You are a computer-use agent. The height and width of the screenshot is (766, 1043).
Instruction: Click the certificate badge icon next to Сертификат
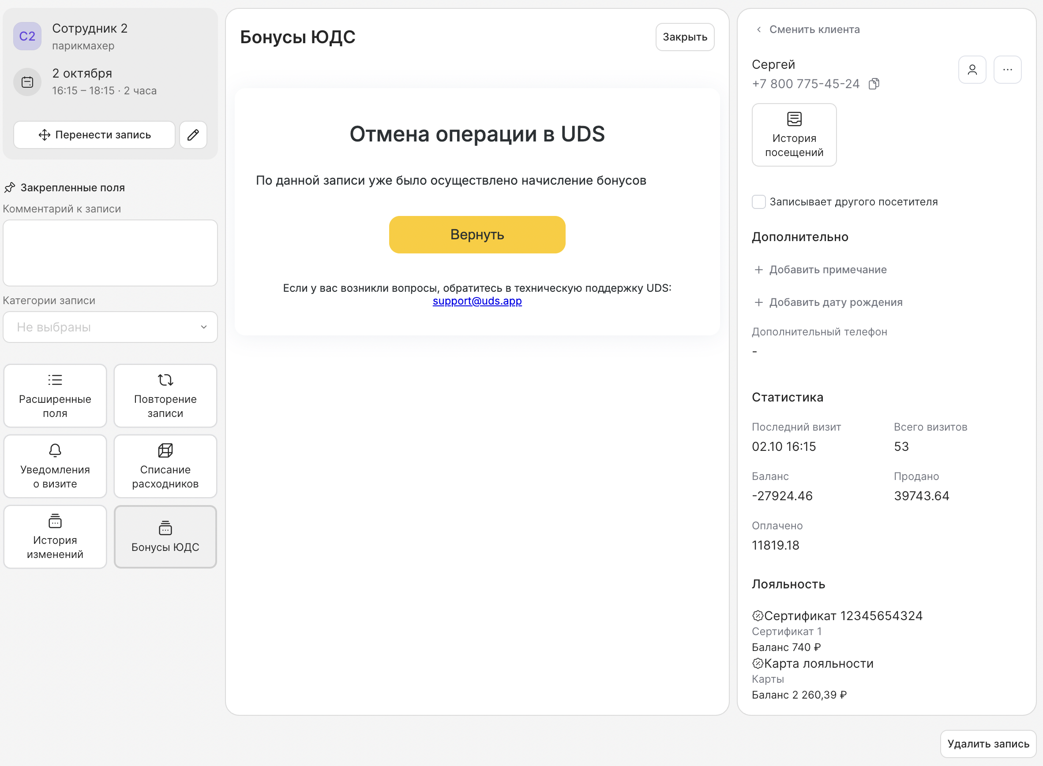(x=758, y=616)
